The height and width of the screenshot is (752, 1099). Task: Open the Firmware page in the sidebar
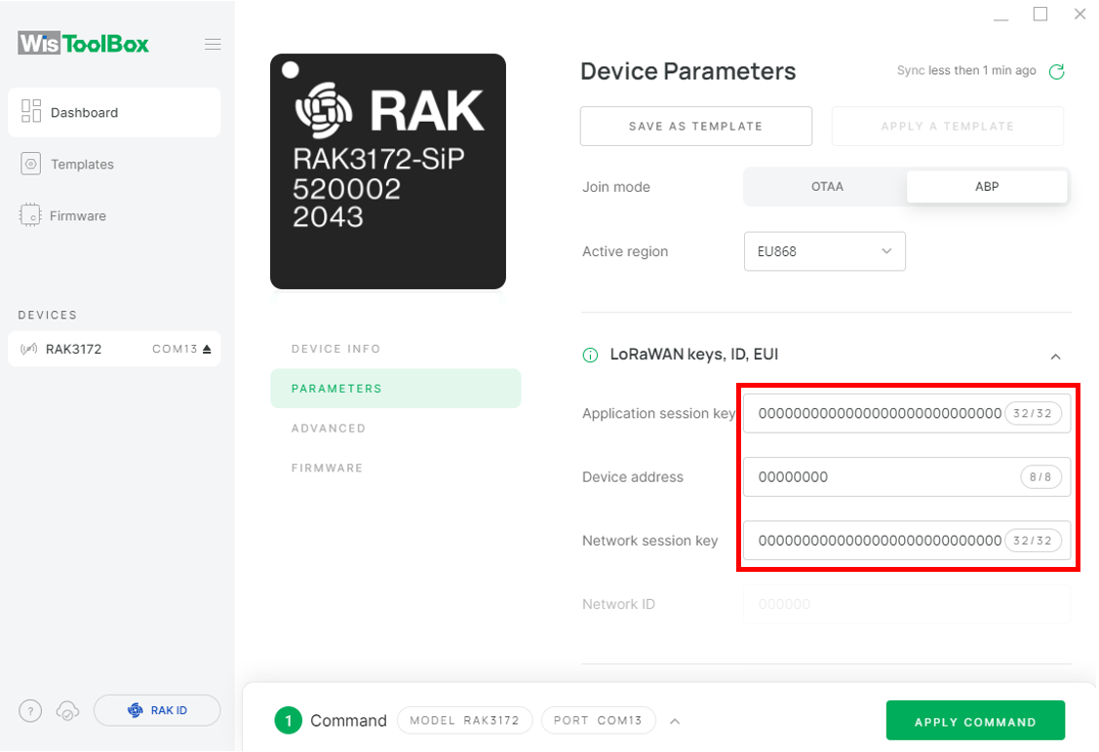pyautogui.click(x=78, y=215)
